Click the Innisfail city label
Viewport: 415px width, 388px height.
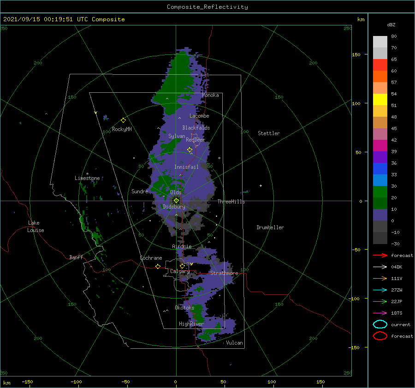186,167
